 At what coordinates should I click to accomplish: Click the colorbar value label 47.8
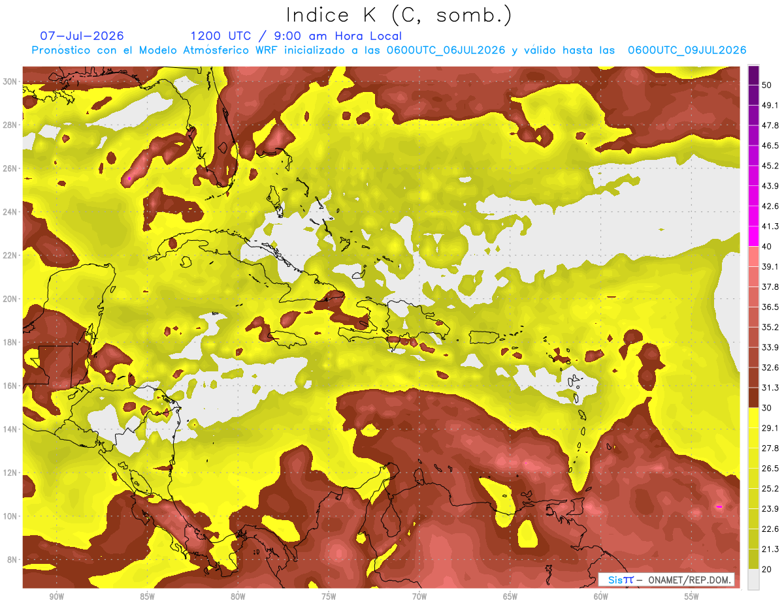pos(770,125)
